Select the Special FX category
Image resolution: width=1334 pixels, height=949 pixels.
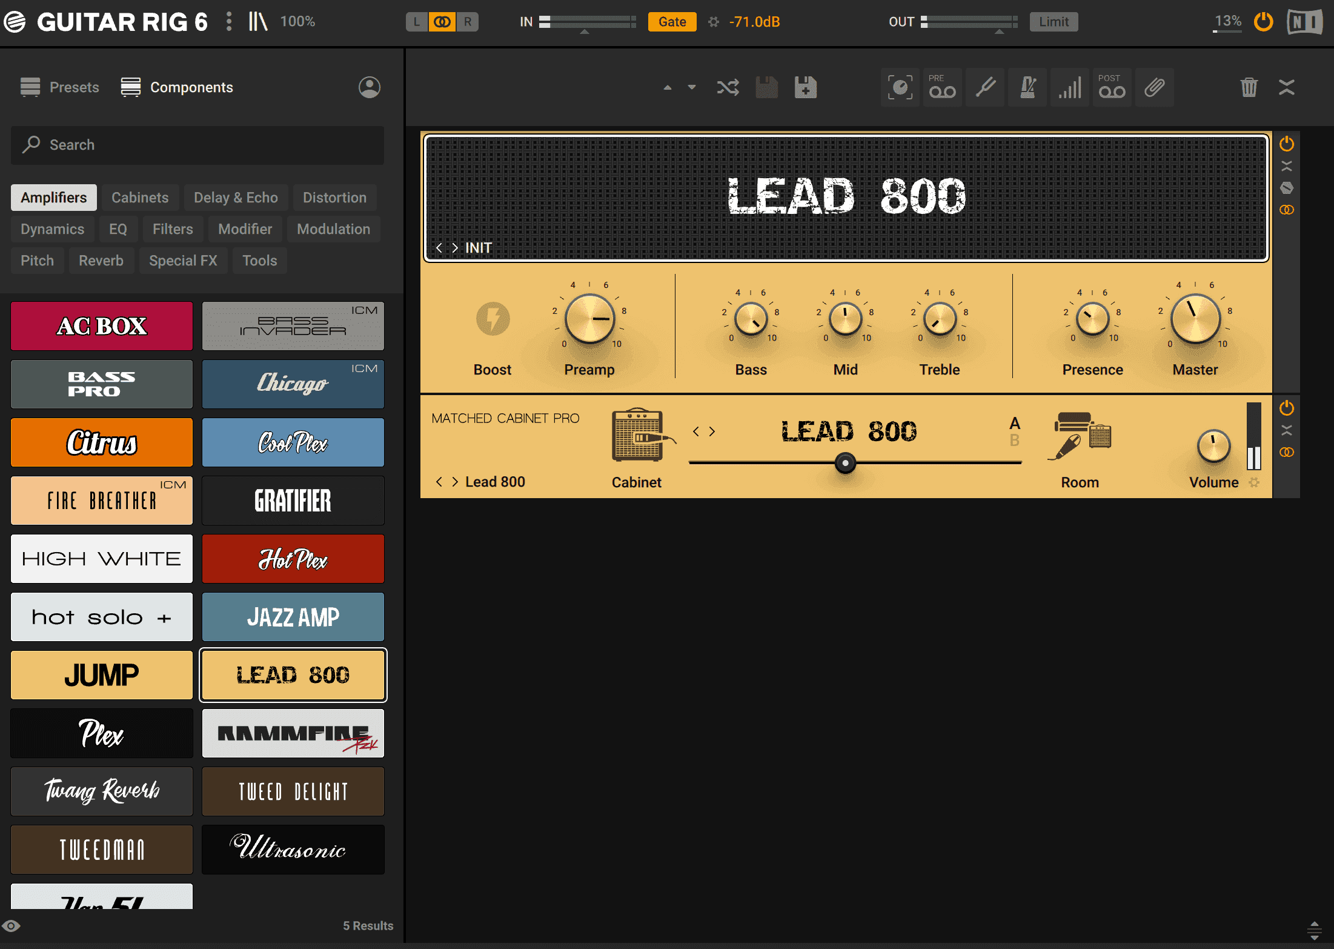[x=183, y=261]
